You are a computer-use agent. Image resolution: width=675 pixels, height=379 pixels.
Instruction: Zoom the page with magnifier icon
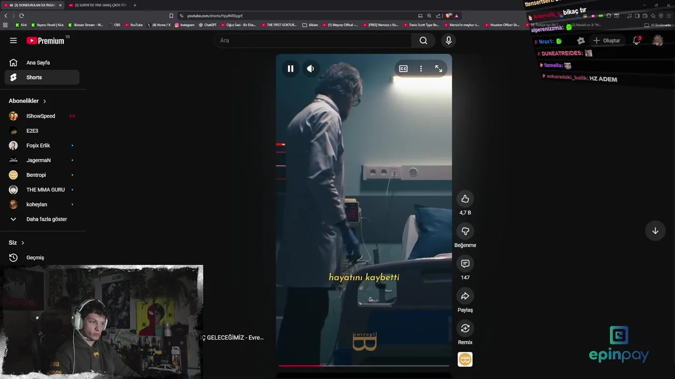click(429, 16)
